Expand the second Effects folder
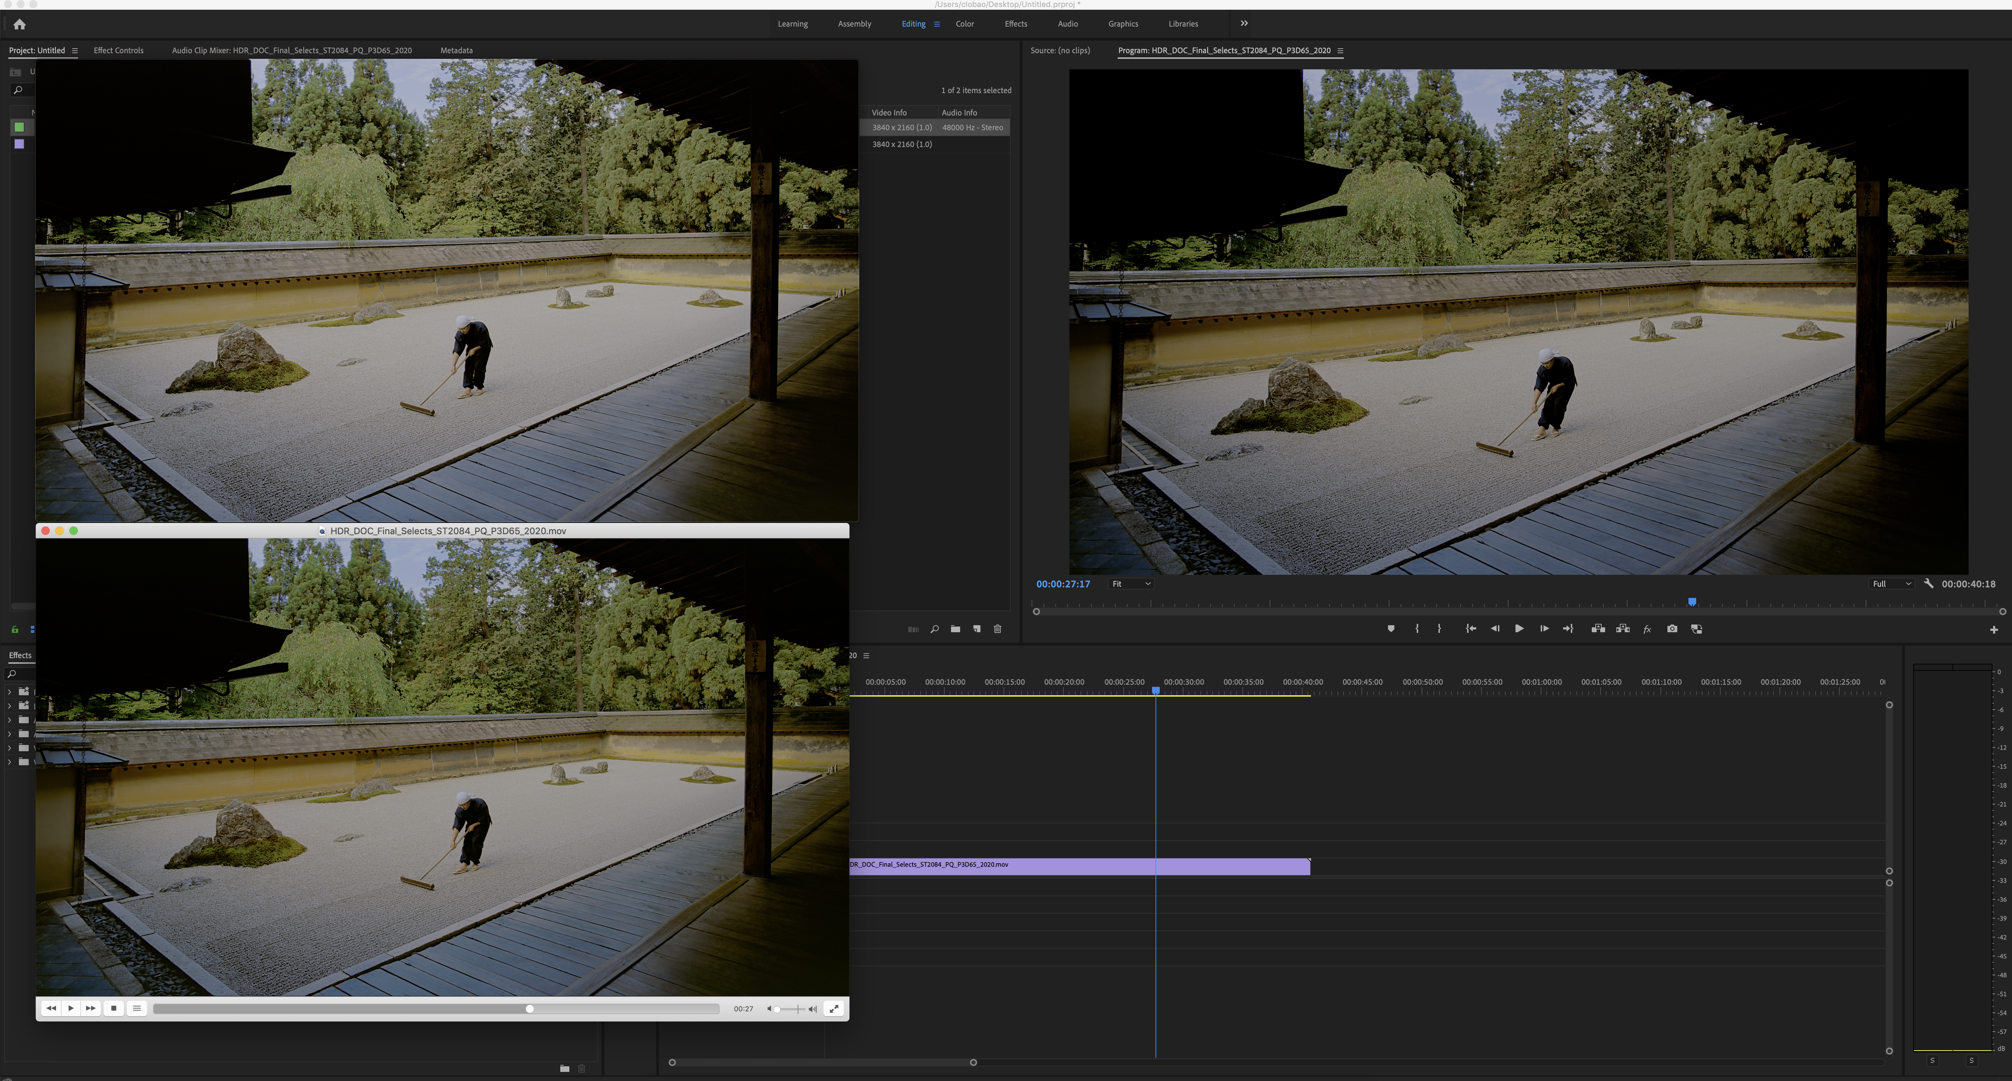 pyautogui.click(x=9, y=706)
